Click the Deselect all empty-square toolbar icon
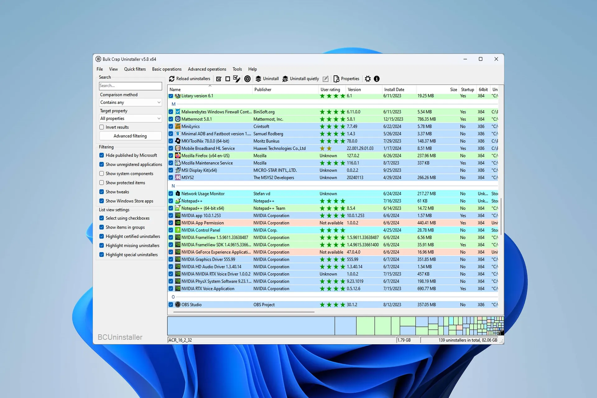 coord(228,79)
